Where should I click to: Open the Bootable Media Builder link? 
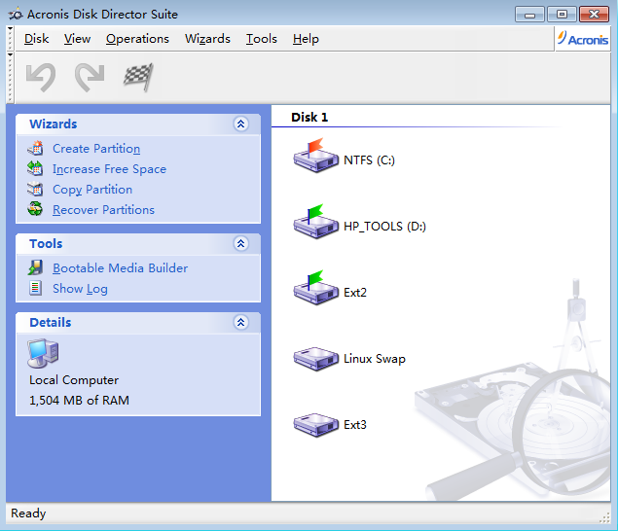click(x=120, y=267)
